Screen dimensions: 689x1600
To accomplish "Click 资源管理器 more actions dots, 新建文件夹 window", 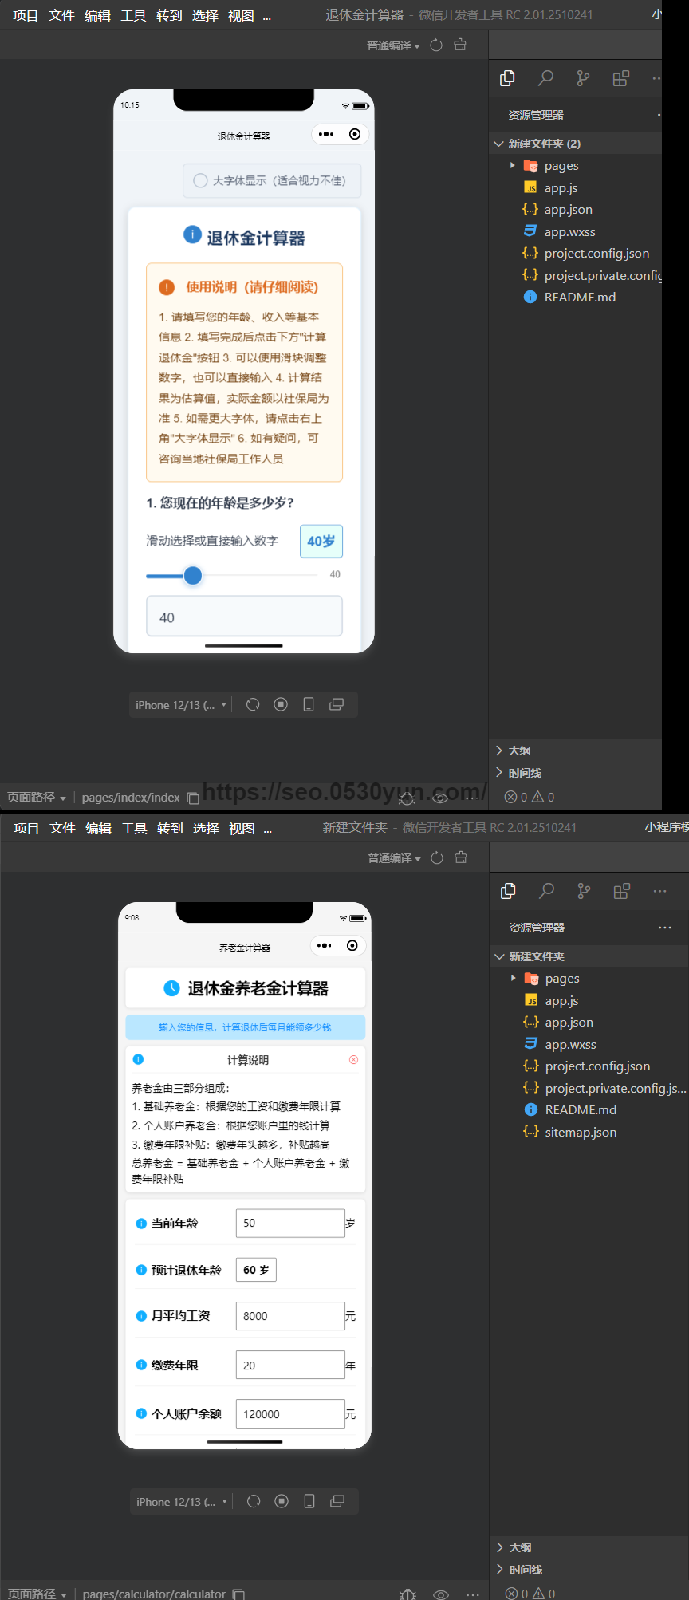I will tap(665, 928).
